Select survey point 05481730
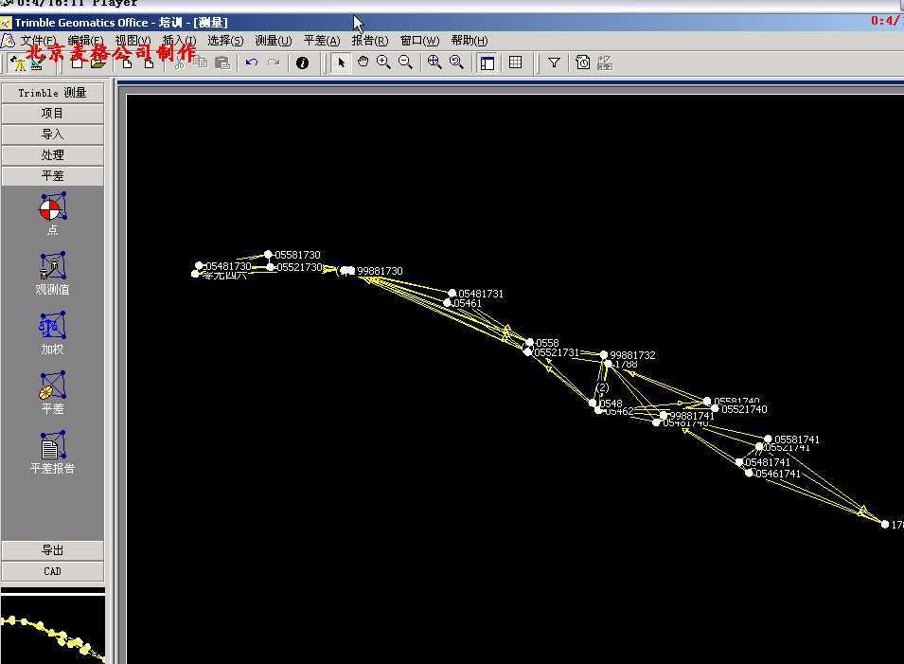 click(199, 266)
